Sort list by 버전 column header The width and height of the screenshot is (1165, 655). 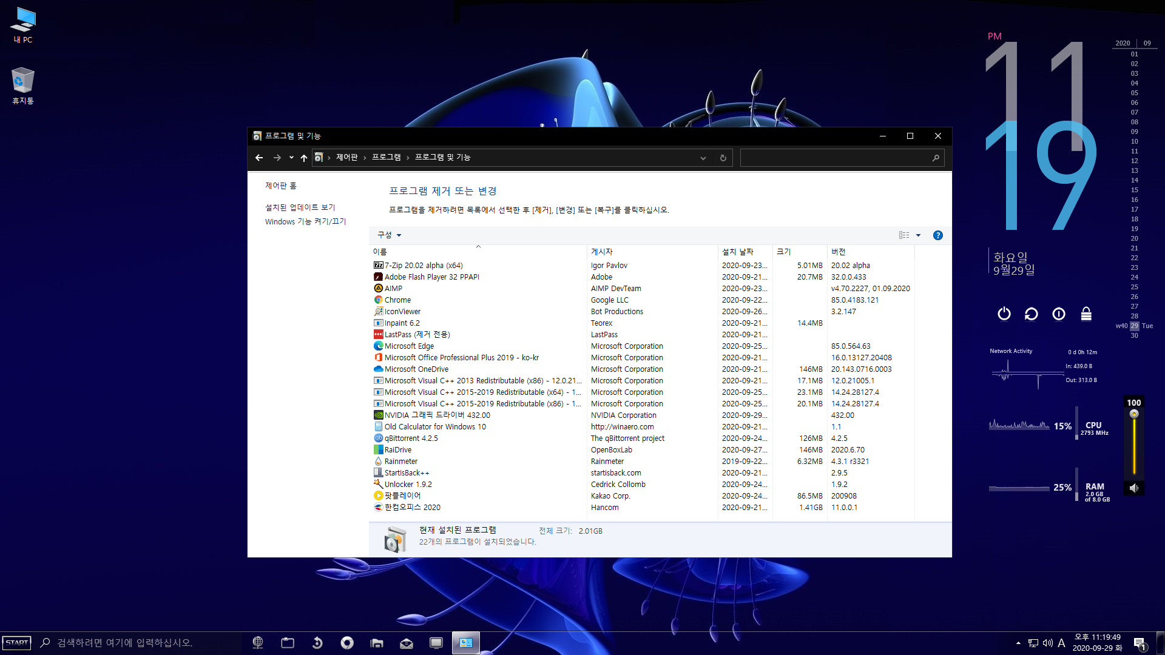871,252
